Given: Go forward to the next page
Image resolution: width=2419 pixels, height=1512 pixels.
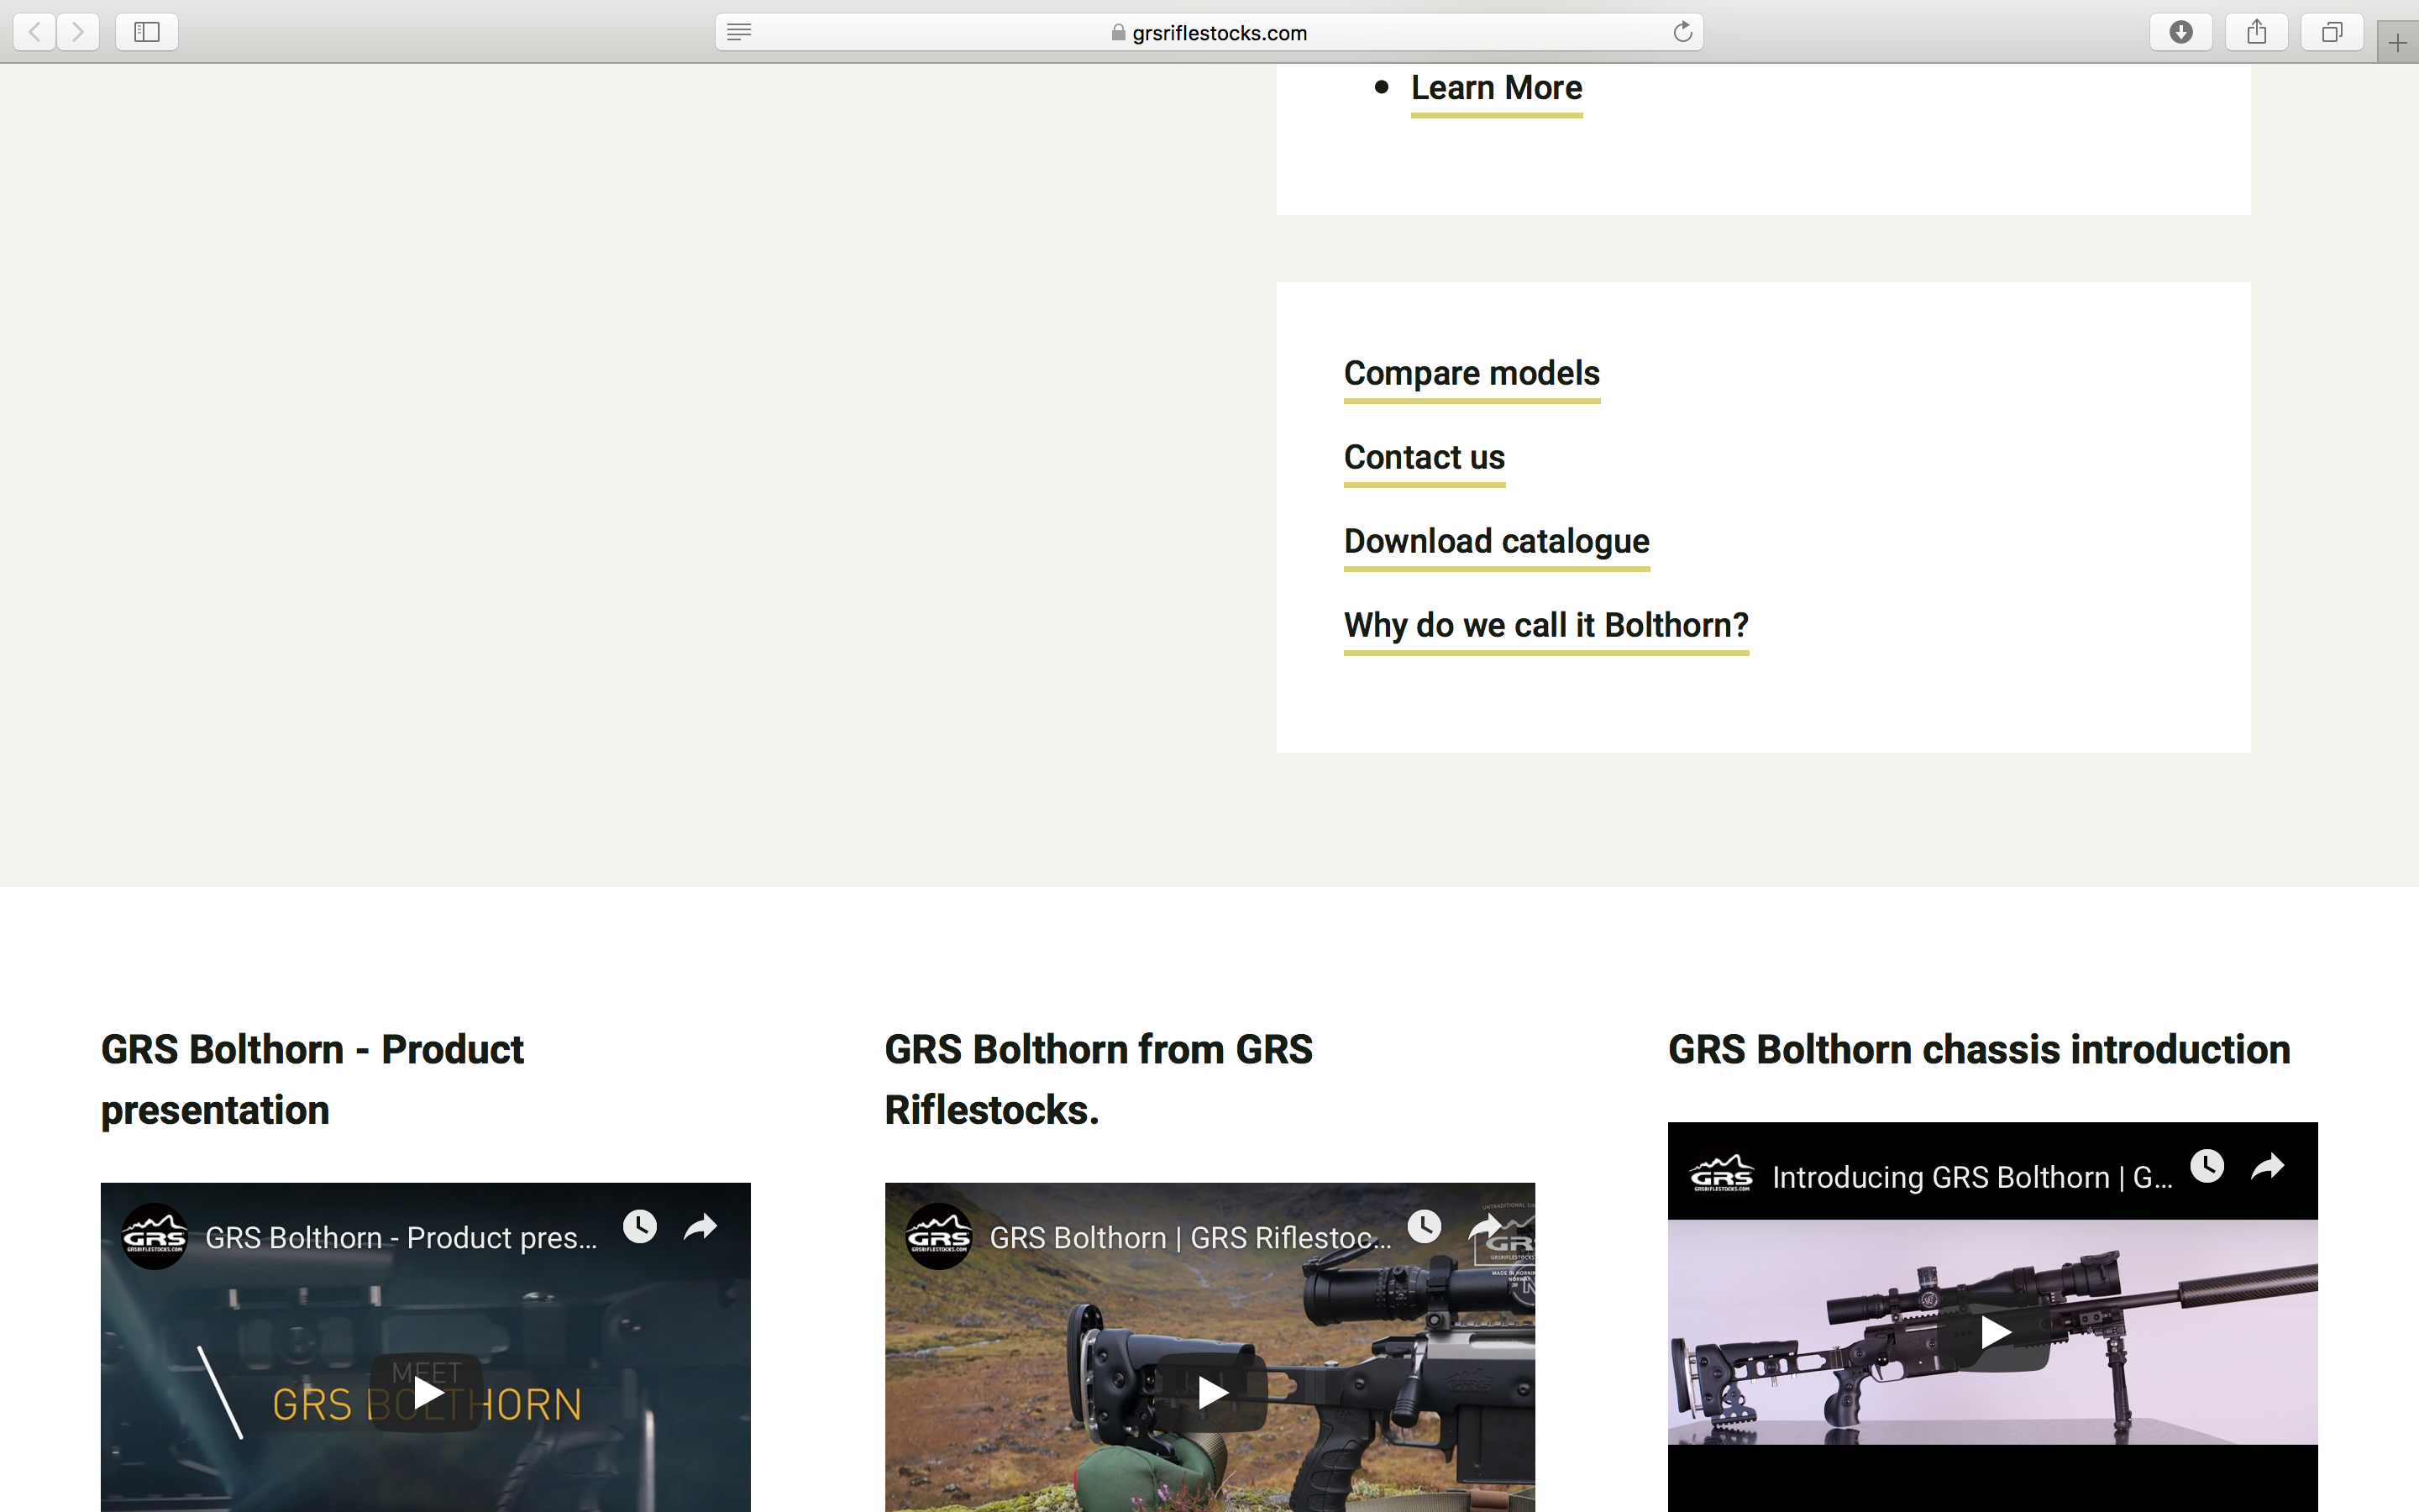Looking at the screenshot, I should point(78,32).
